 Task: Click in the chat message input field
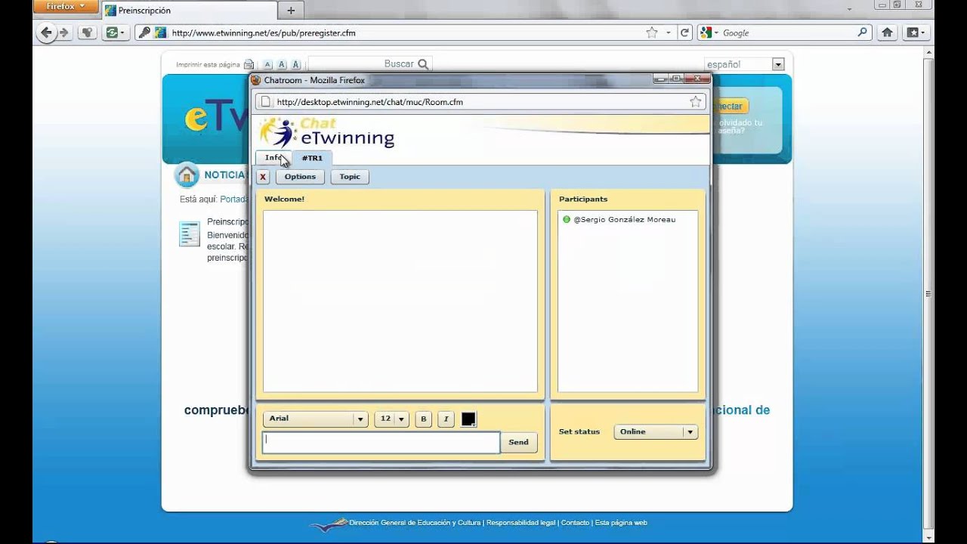381,443
